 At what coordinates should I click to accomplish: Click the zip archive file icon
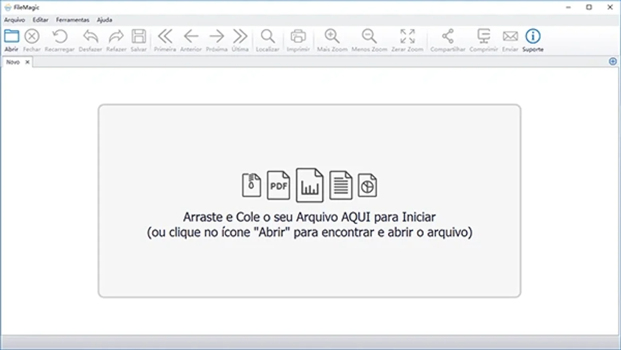[x=252, y=185]
